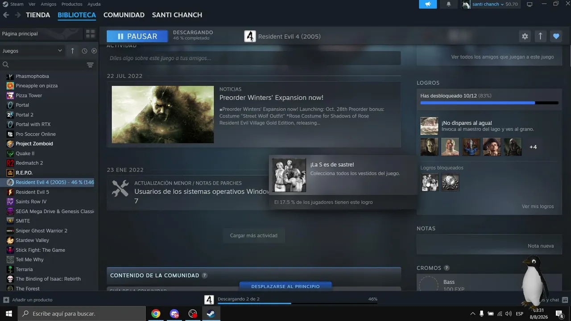Click the help icon next to Cromos
This screenshot has height=321, width=571.
tap(447, 268)
